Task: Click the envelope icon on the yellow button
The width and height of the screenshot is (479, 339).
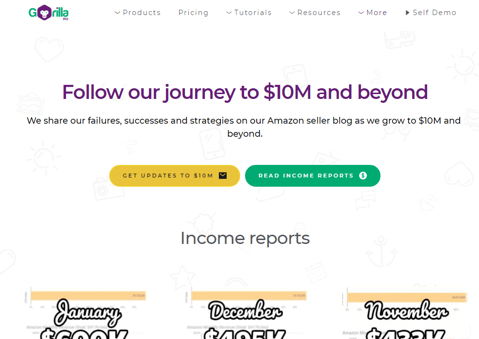Action: pyautogui.click(x=222, y=176)
